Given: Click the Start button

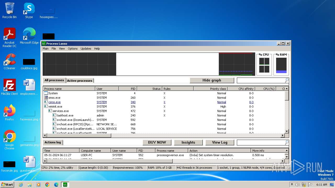Looking at the screenshot, I should pyautogui.click(x=7, y=185).
